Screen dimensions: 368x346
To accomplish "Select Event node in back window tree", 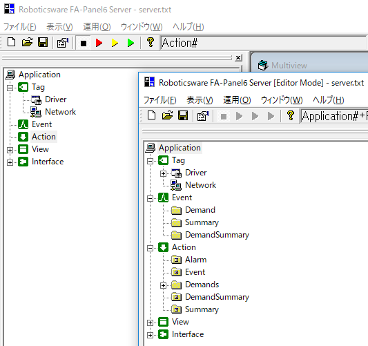I will coord(42,124).
